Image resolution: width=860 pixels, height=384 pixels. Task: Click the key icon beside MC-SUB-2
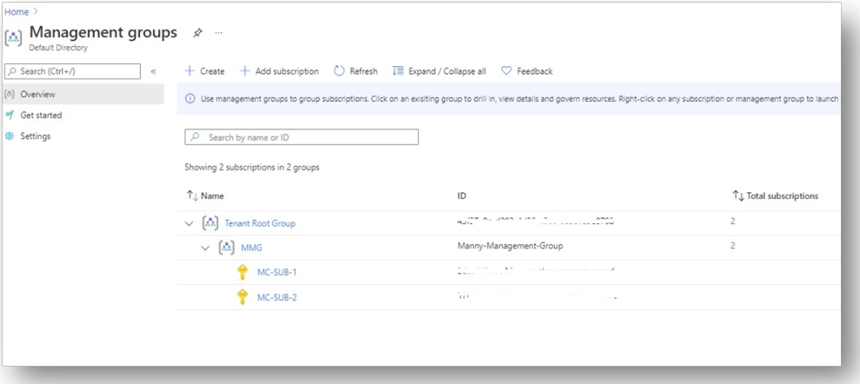pos(243,297)
